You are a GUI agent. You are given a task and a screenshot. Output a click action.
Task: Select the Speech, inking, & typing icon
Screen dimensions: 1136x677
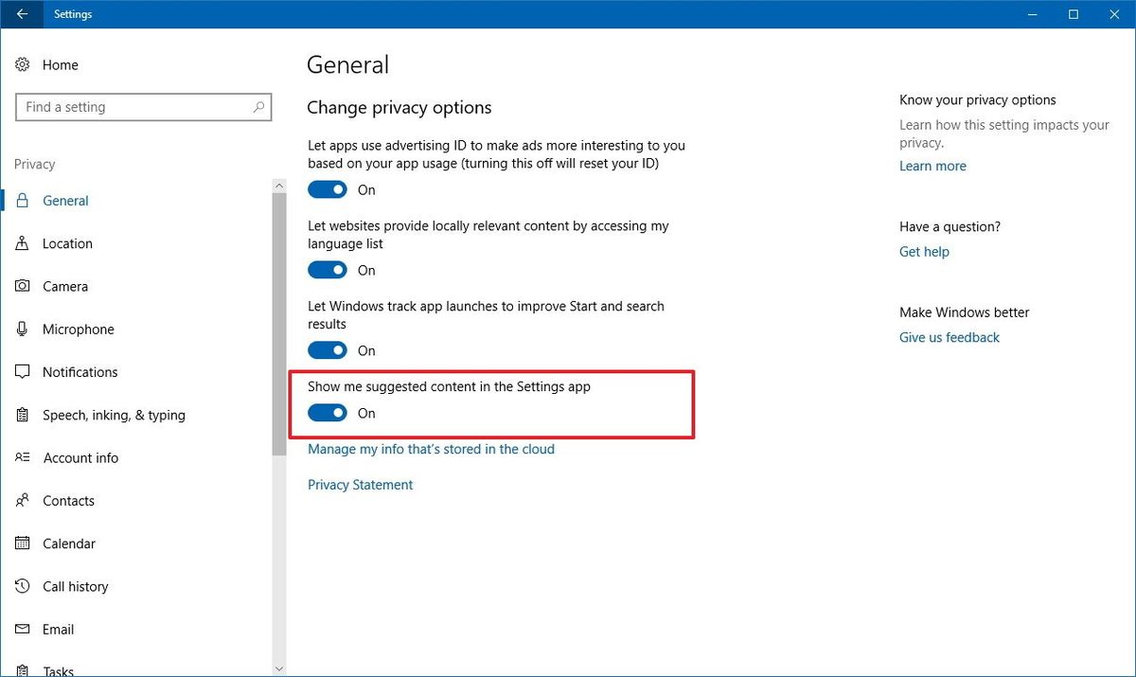[23, 415]
